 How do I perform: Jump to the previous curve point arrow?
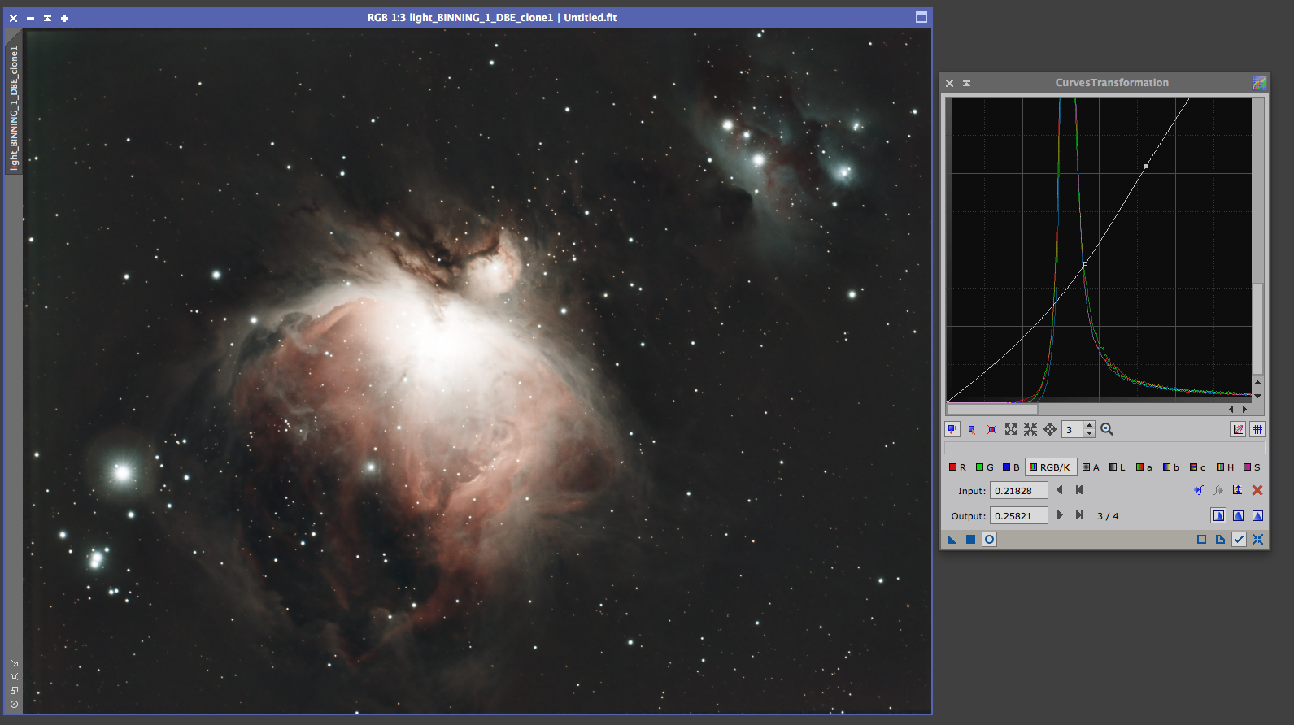point(1060,490)
